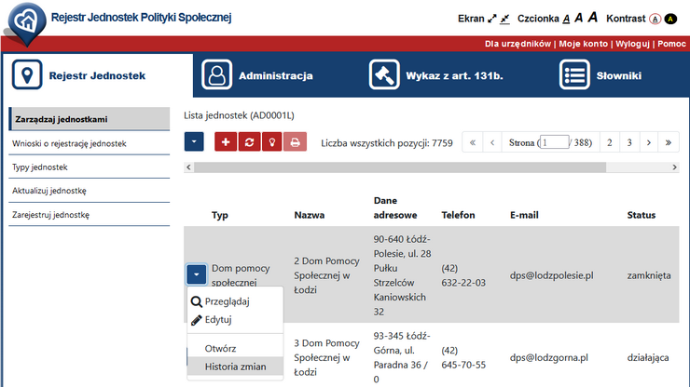The image size is (690, 387).
Task: Open Wnioski o rejestrację jednostek in sidebar
Action: (x=69, y=143)
